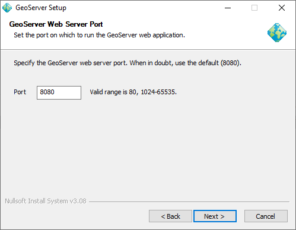Click the Port label beside the text box
The width and height of the screenshot is (296, 230).
click(x=20, y=92)
